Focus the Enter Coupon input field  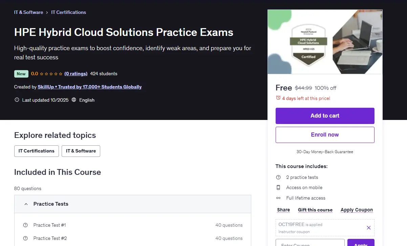click(310, 243)
